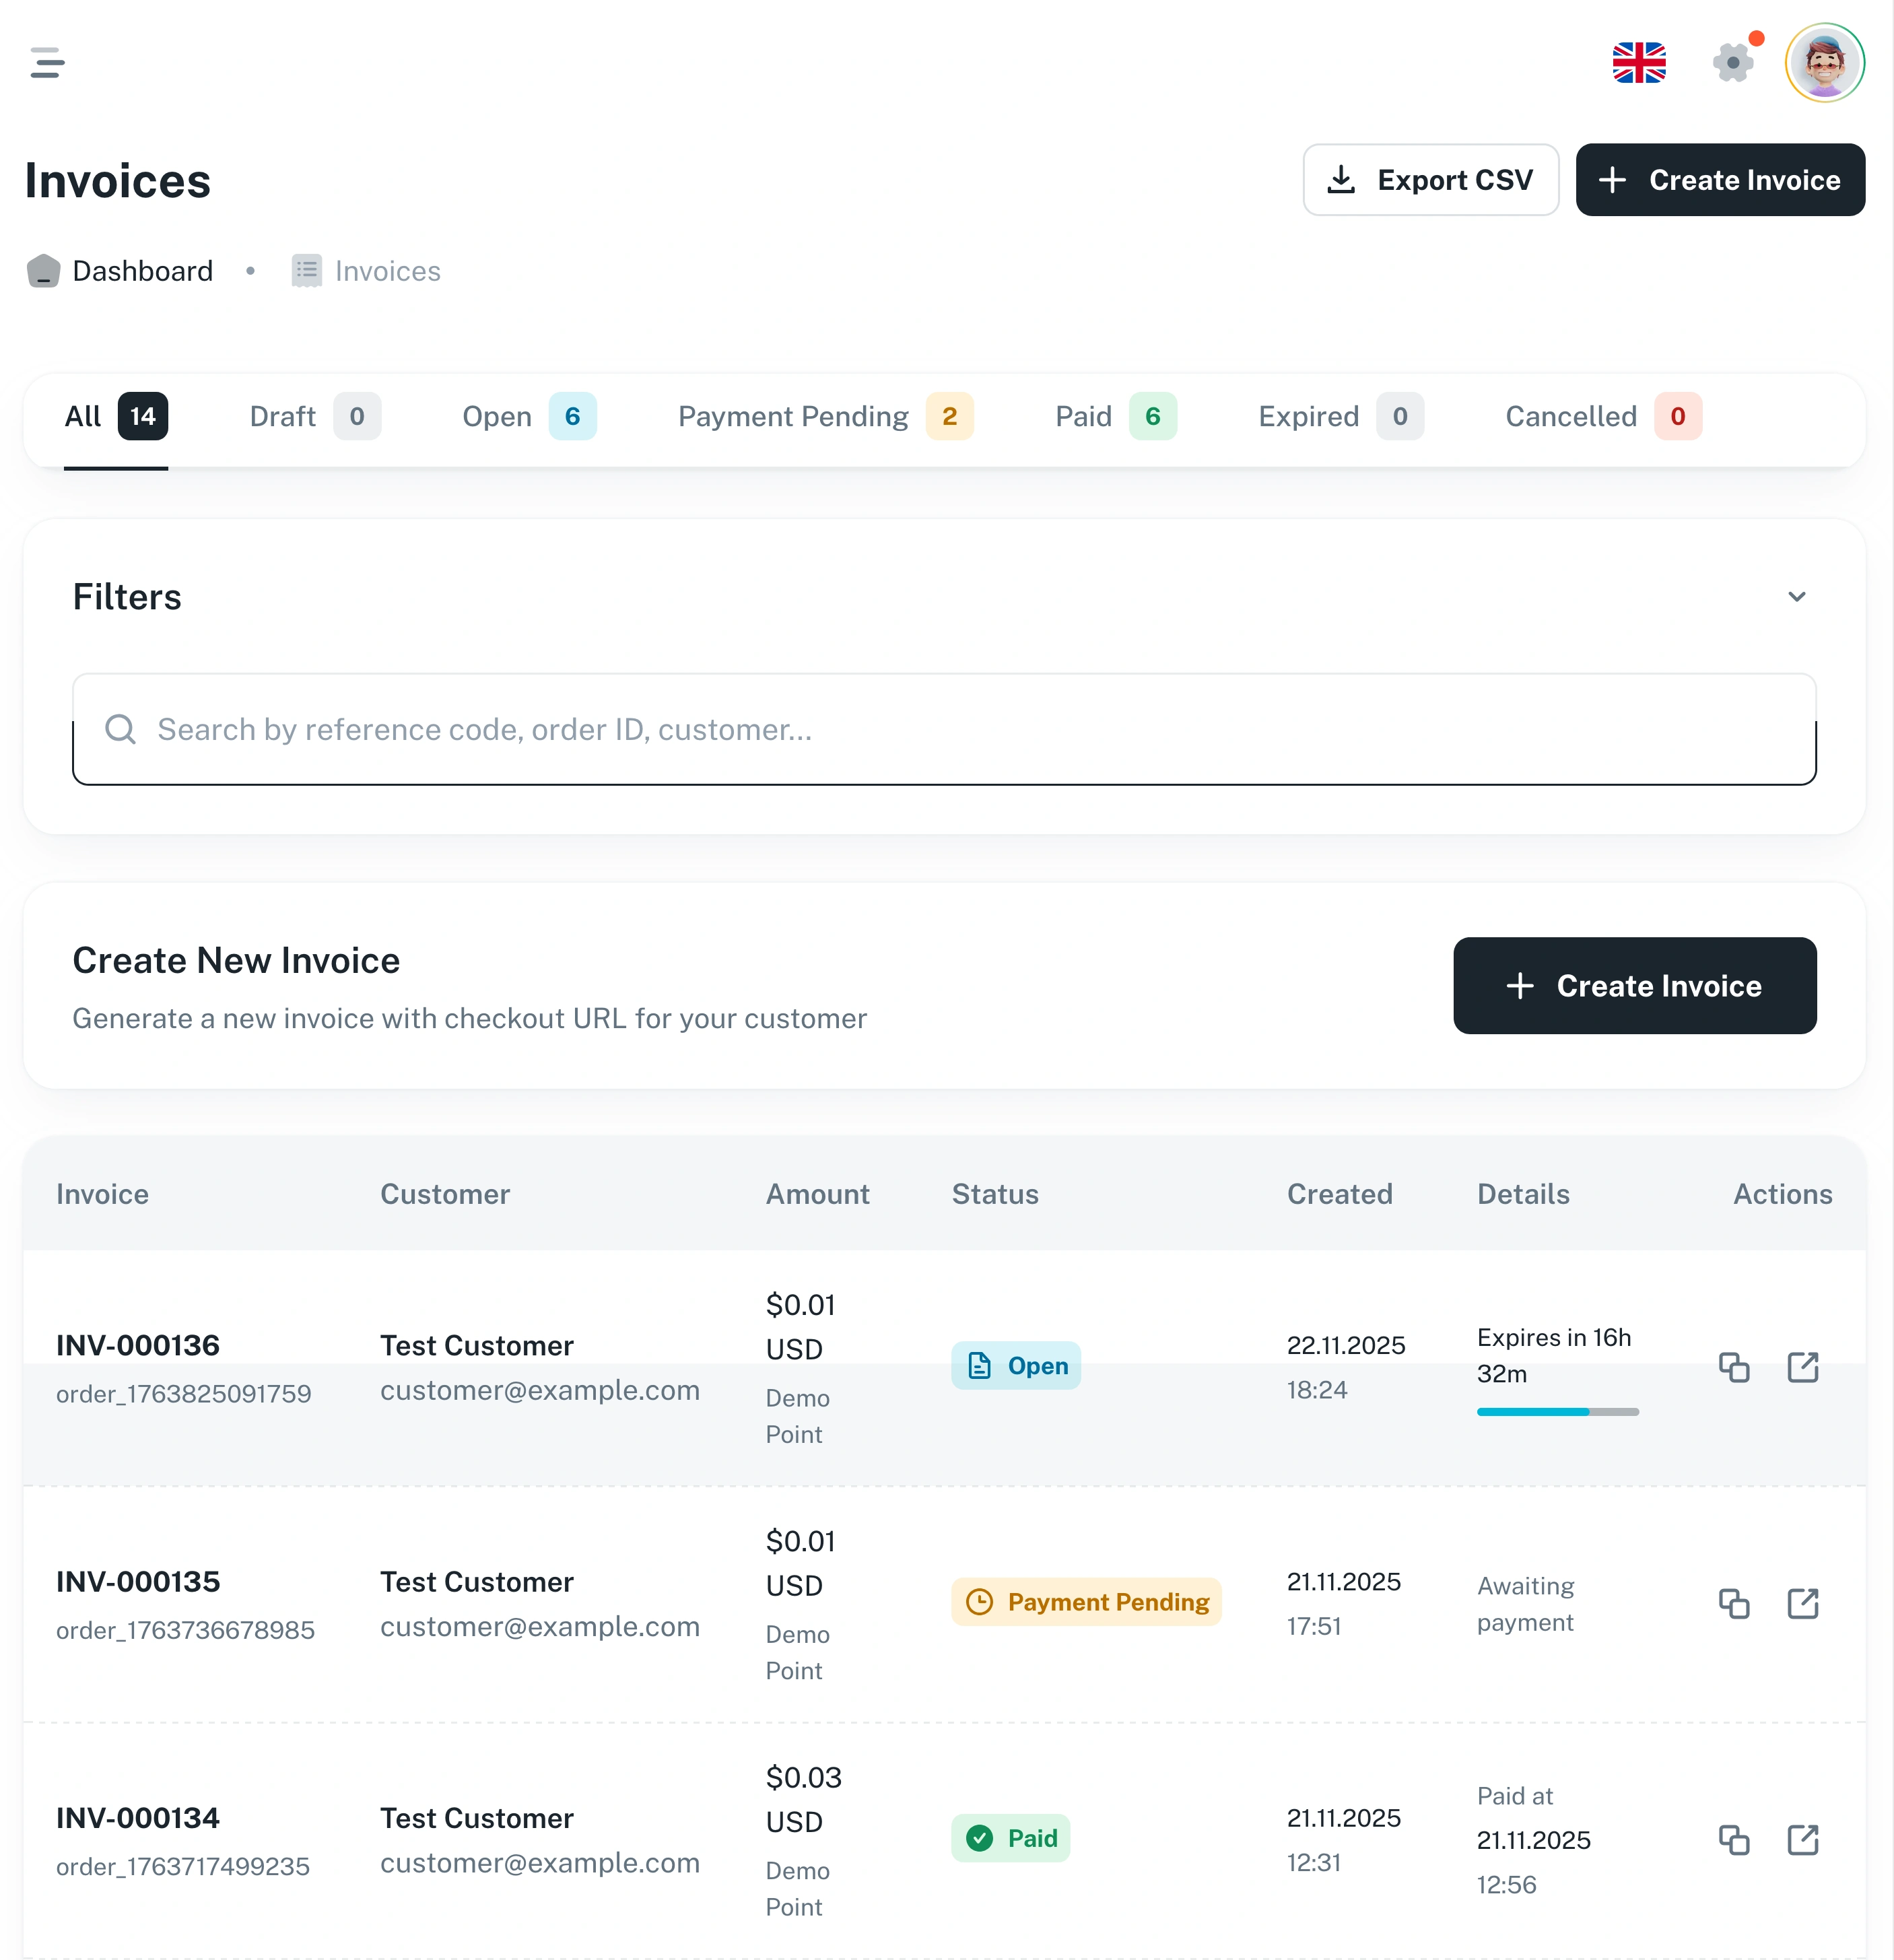Open checkout URL for invoice INV-000135
1894x1960 pixels.
click(x=1803, y=1604)
